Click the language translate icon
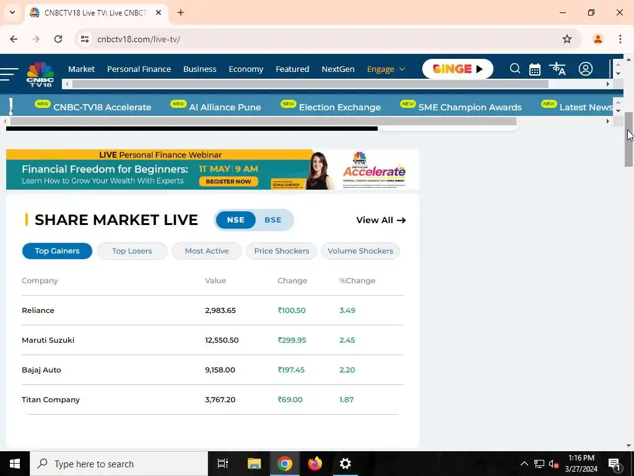Image resolution: width=634 pixels, height=476 pixels. pos(557,69)
